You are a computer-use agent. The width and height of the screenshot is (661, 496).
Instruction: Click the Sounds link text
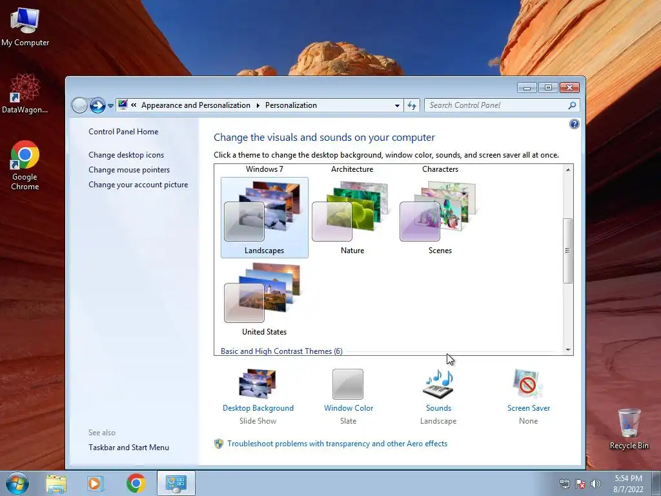pos(438,408)
